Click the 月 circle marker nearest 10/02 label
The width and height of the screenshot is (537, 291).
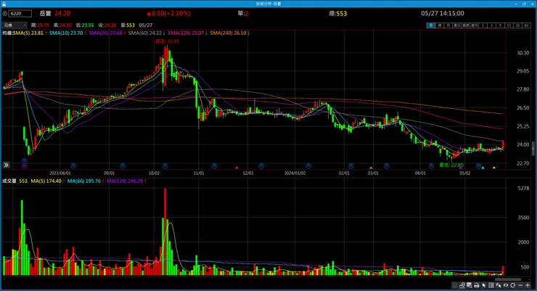point(165,165)
